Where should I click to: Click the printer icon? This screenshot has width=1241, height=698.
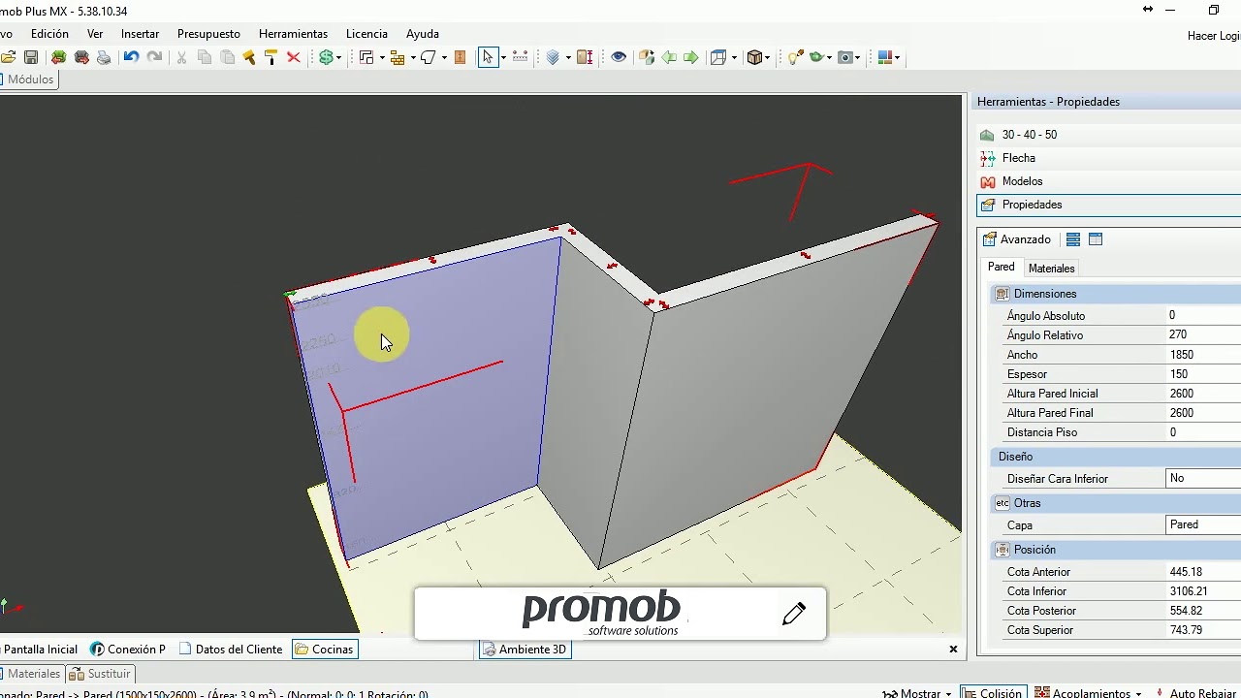pos(104,58)
